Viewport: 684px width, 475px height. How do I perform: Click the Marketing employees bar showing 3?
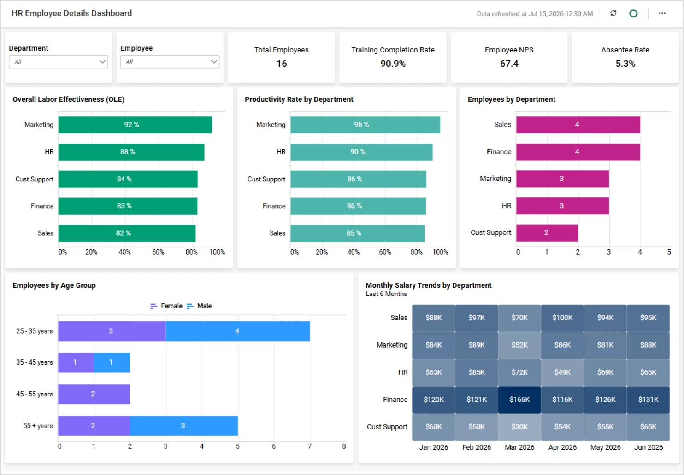563,179
